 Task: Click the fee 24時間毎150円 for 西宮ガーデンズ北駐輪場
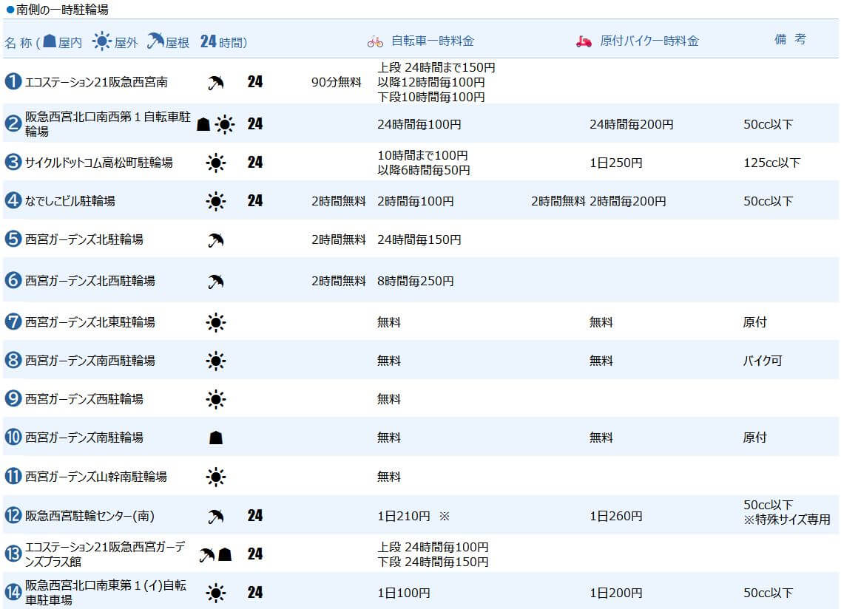419,239
